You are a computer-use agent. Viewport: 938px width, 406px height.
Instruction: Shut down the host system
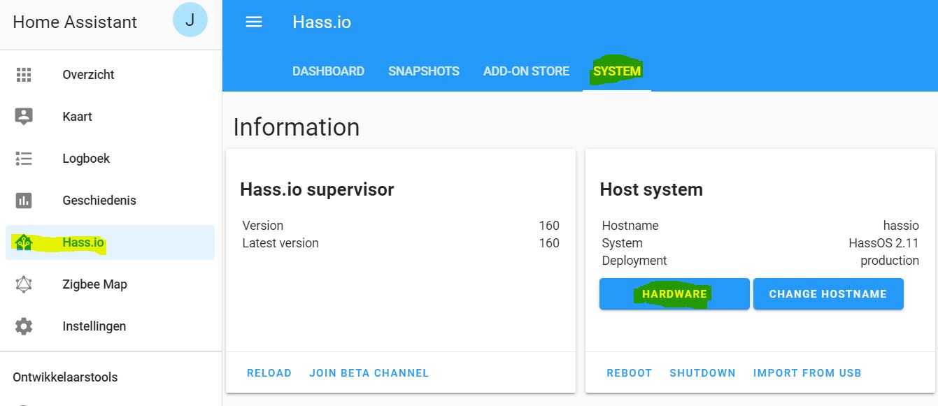[702, 373]
